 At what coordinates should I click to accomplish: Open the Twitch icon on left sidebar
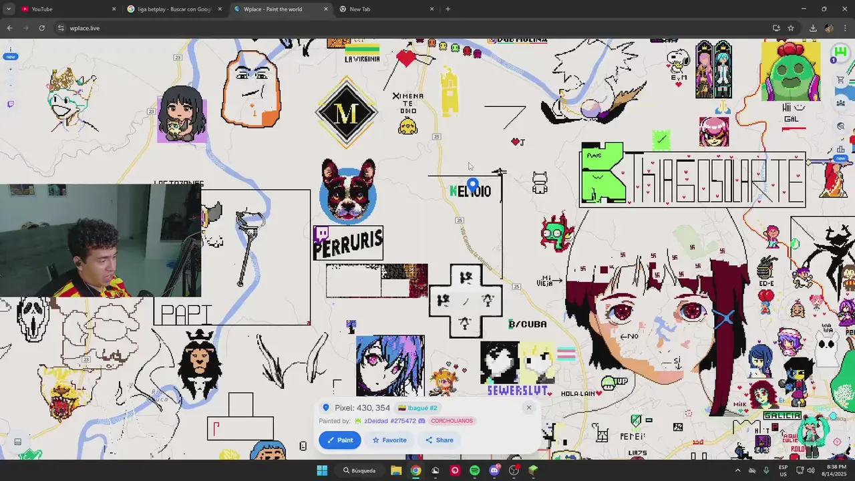point(10,104)
